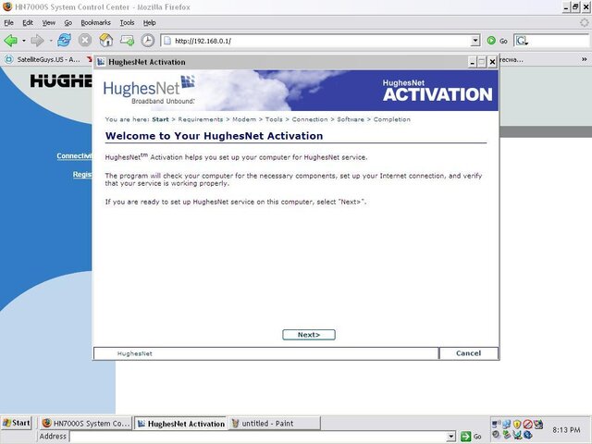Go to the Home page icon
Viewport: 592px width, 444px height.
[106, 41]
